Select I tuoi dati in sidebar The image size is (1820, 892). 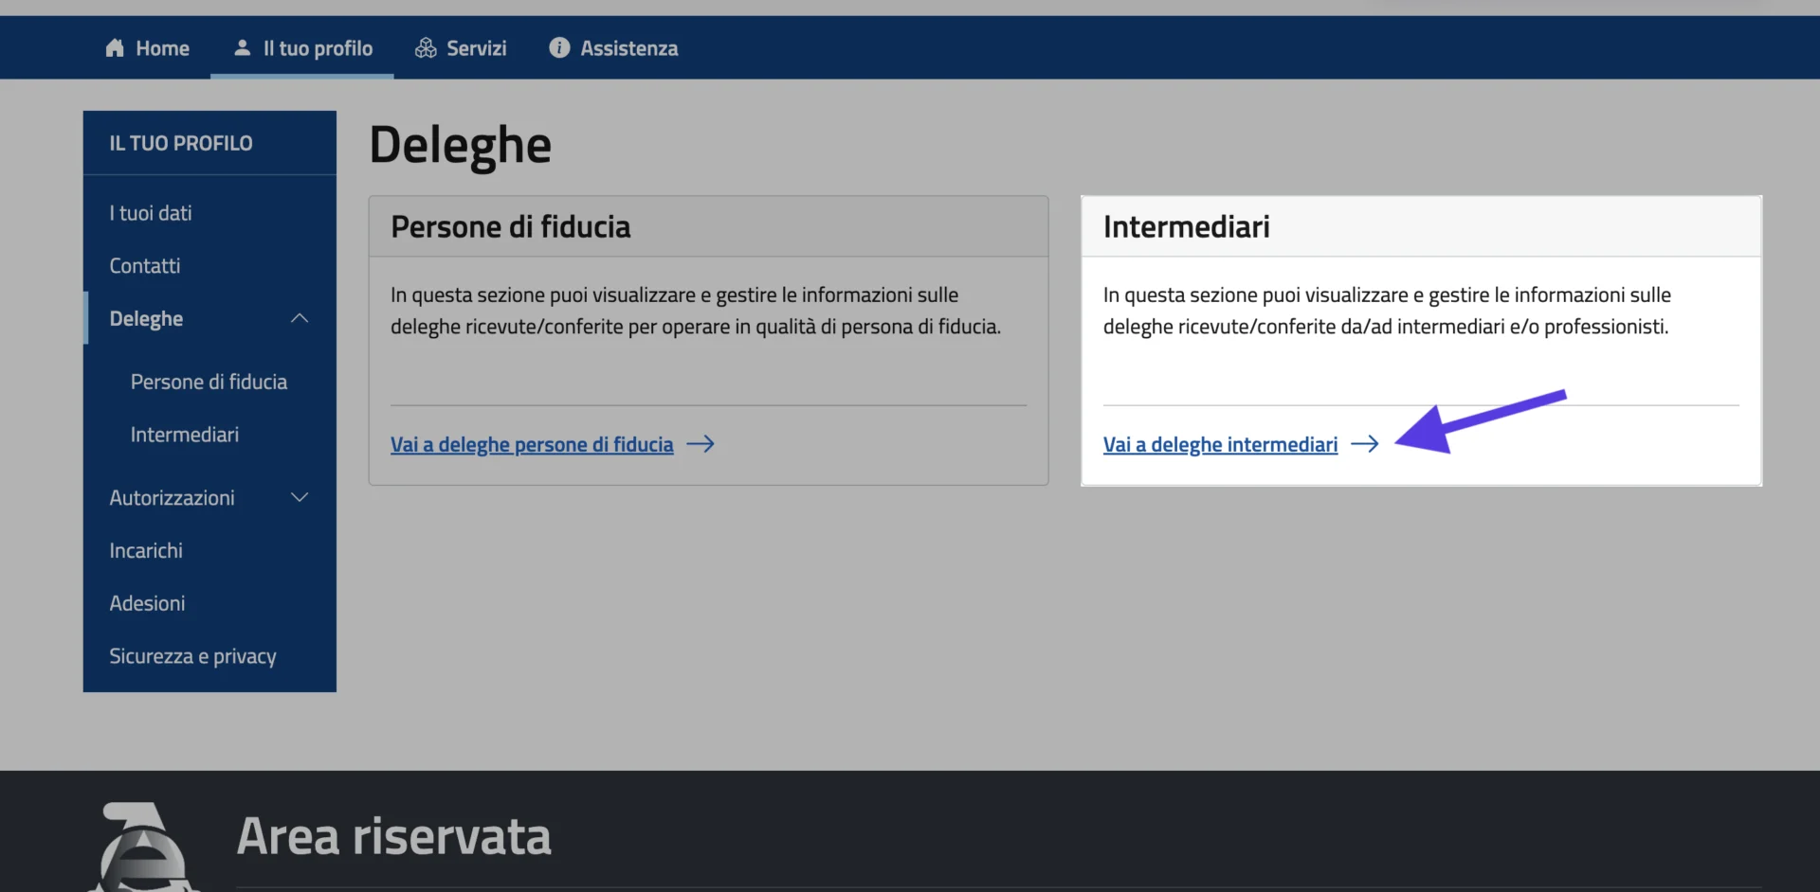point(151,213)
